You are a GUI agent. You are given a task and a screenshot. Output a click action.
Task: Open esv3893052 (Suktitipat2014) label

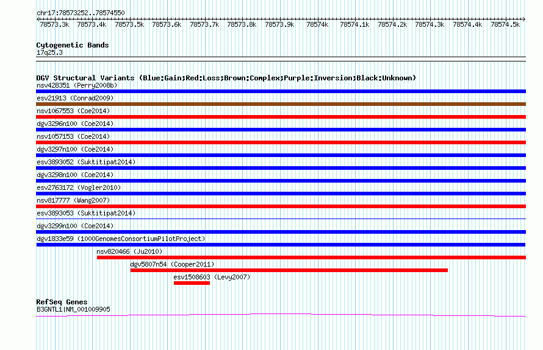tap(86, 162)
